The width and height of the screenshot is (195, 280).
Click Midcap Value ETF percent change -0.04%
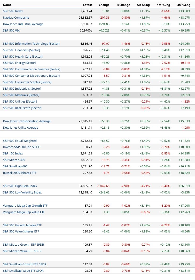pos(125,251)
